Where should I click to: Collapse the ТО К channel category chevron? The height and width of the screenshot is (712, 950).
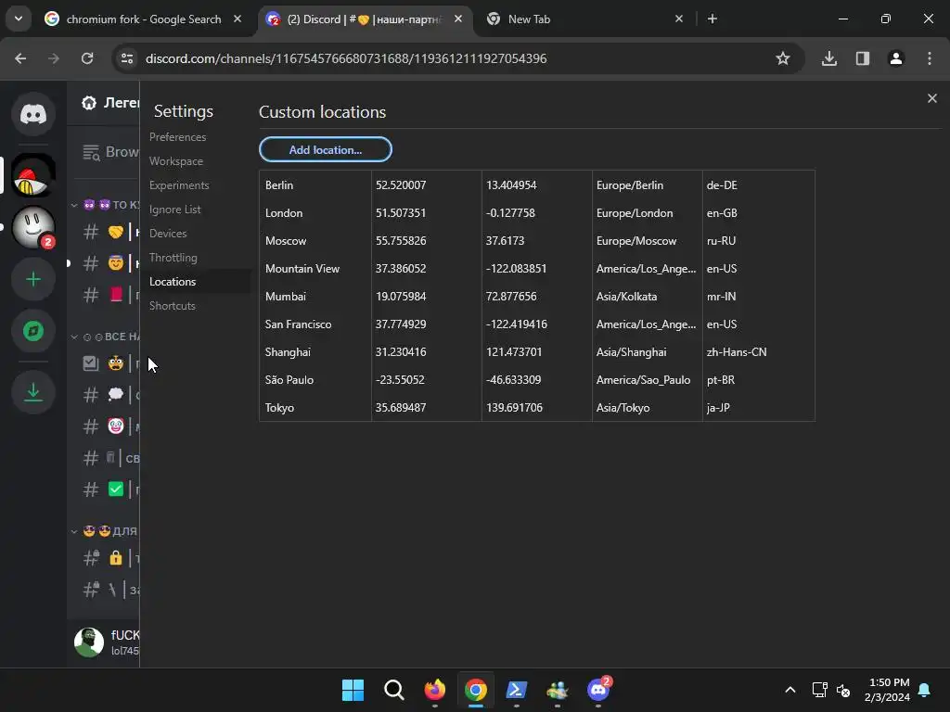pyautogui.click(x=74, y=205)
